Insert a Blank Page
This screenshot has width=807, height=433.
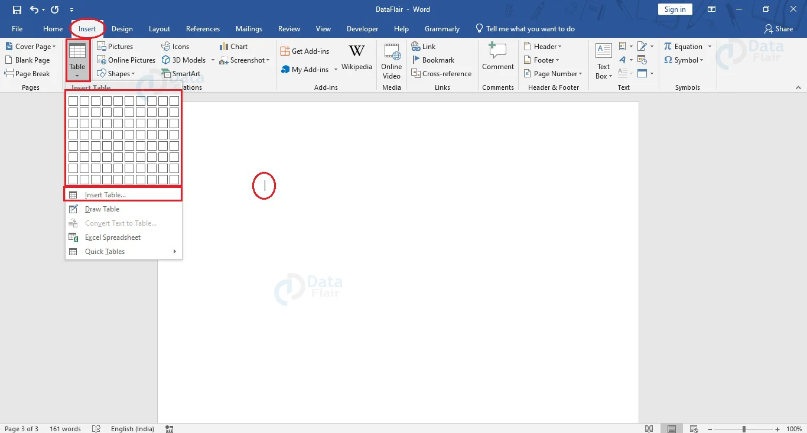[x=27, y=60]
